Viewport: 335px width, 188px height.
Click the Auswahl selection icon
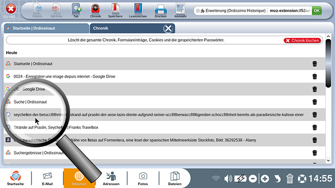(180, 10)
